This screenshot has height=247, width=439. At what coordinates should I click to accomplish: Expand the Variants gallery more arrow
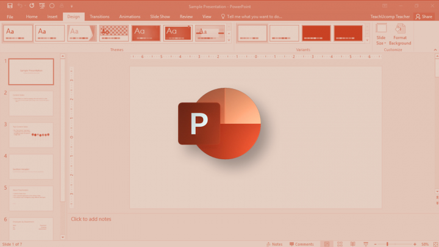click(x=367, y=40)
